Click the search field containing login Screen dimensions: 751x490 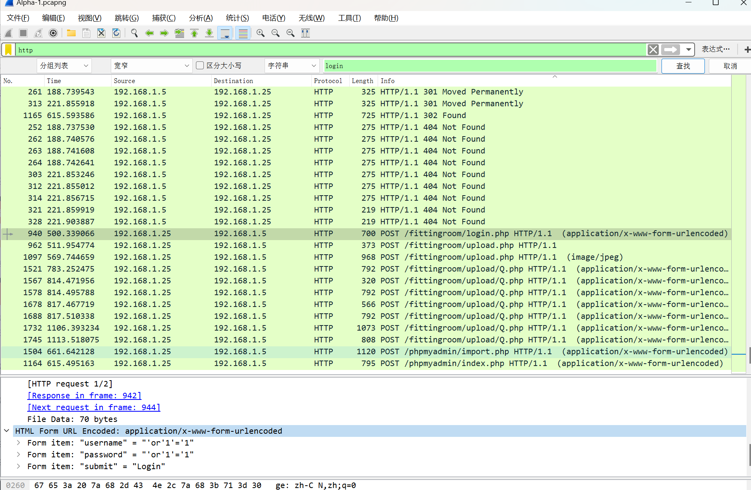[490, 66]
